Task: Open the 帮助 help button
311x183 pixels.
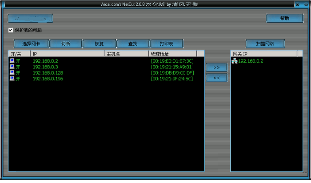Action: (284, 18)
